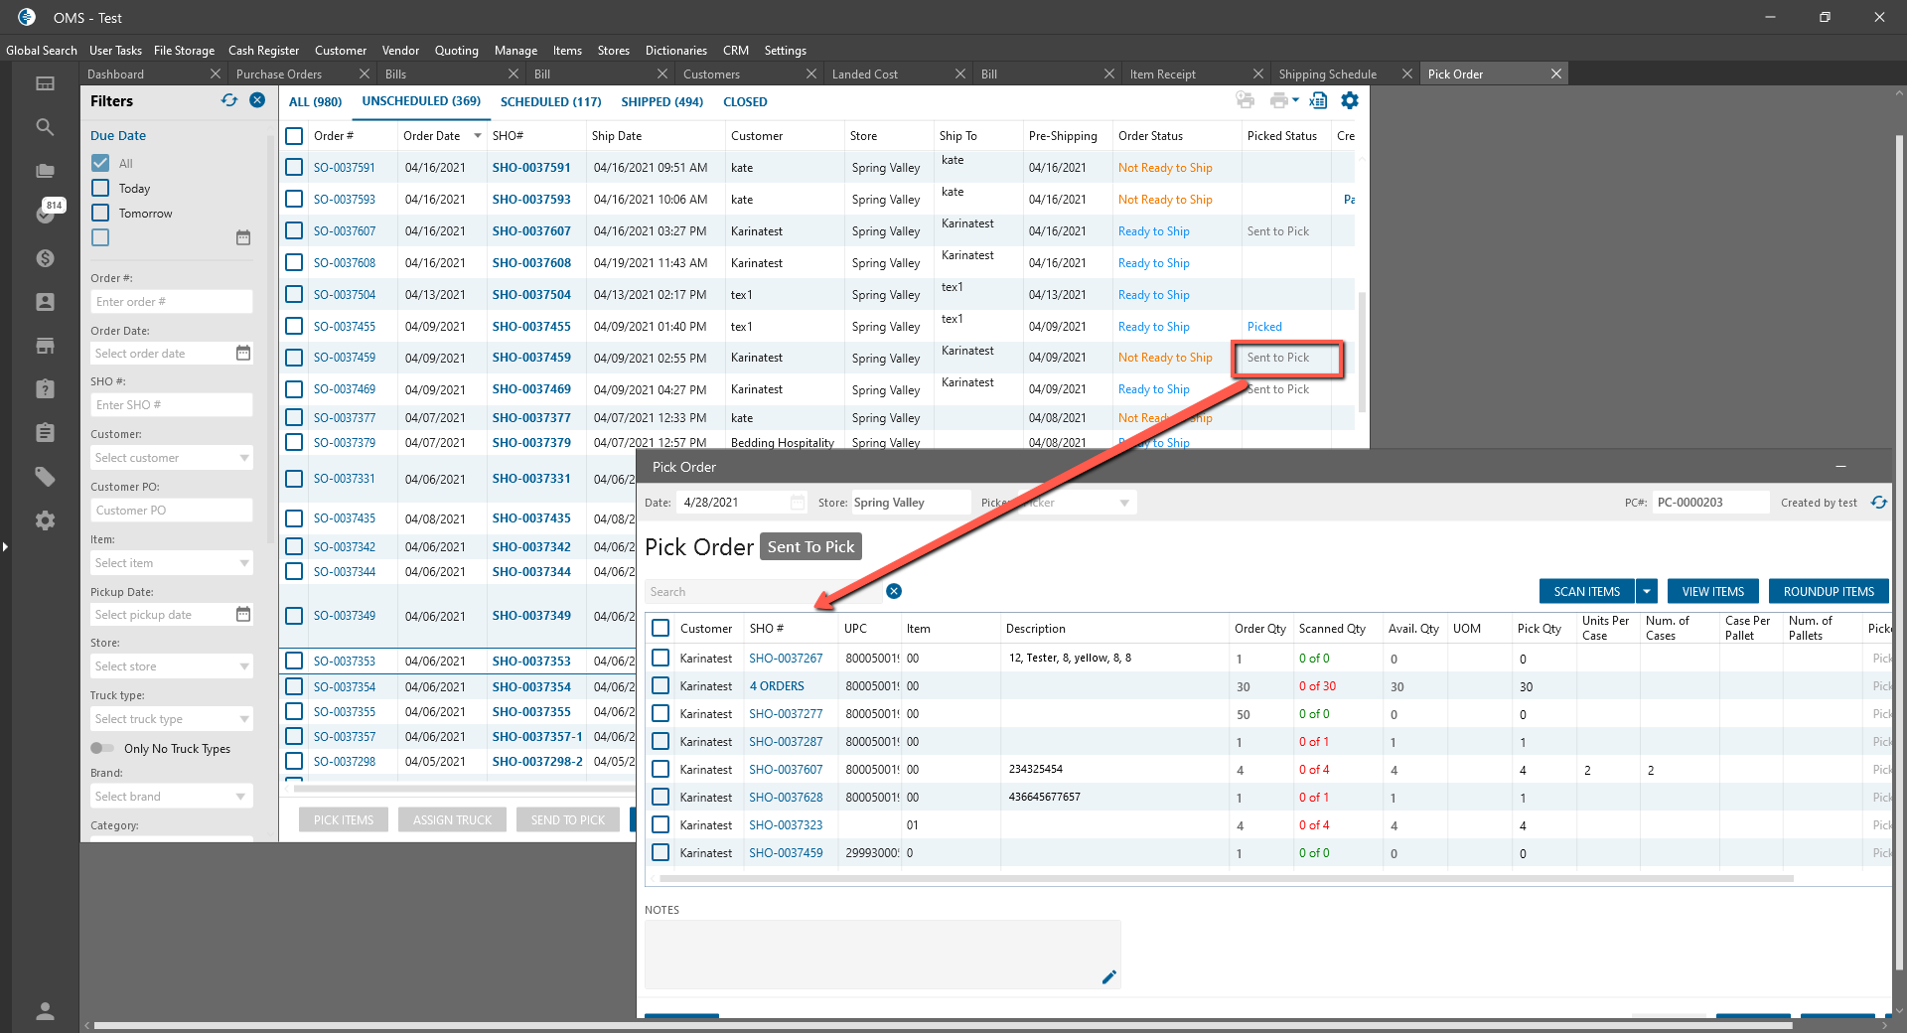
Task: Click the ASSIGN TRUCK button
Action: (x=453, y=819)
